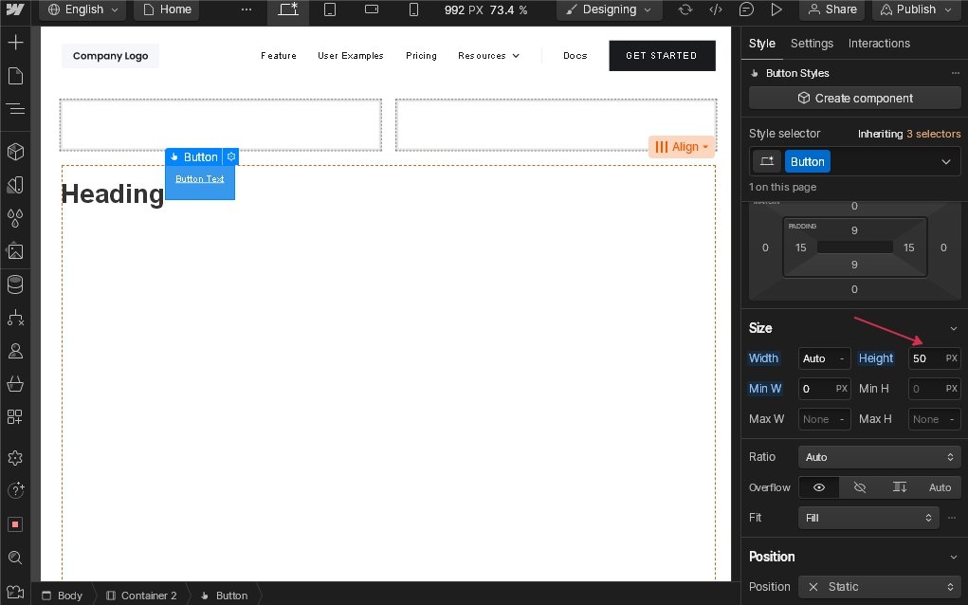
Task: Select Container 2 in breadcrumbs
Action: [x=141, y=596]
